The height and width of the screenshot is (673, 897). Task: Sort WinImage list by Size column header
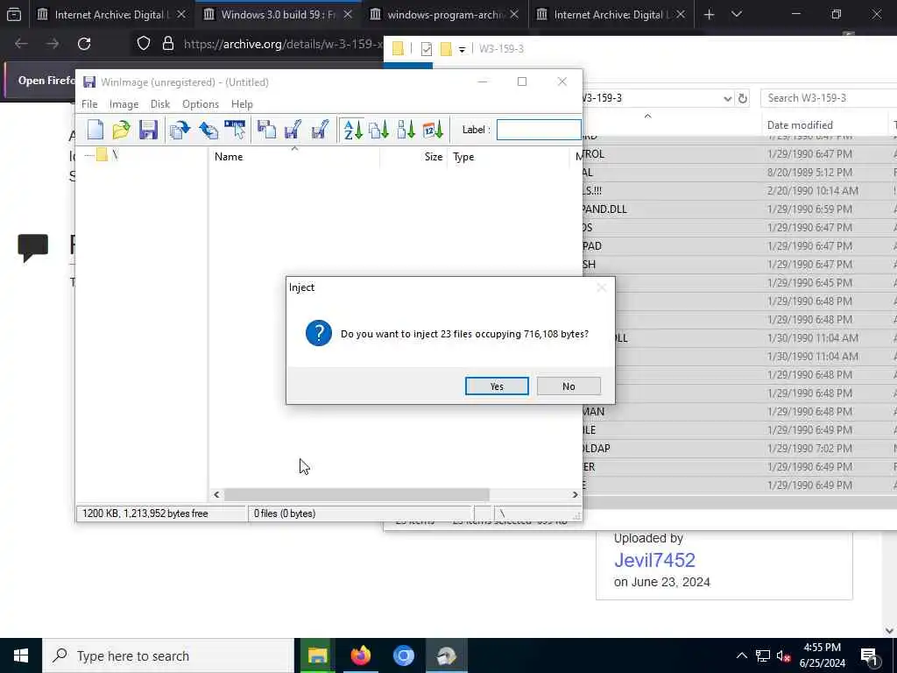pyautogui.click(x=433, y=157)
